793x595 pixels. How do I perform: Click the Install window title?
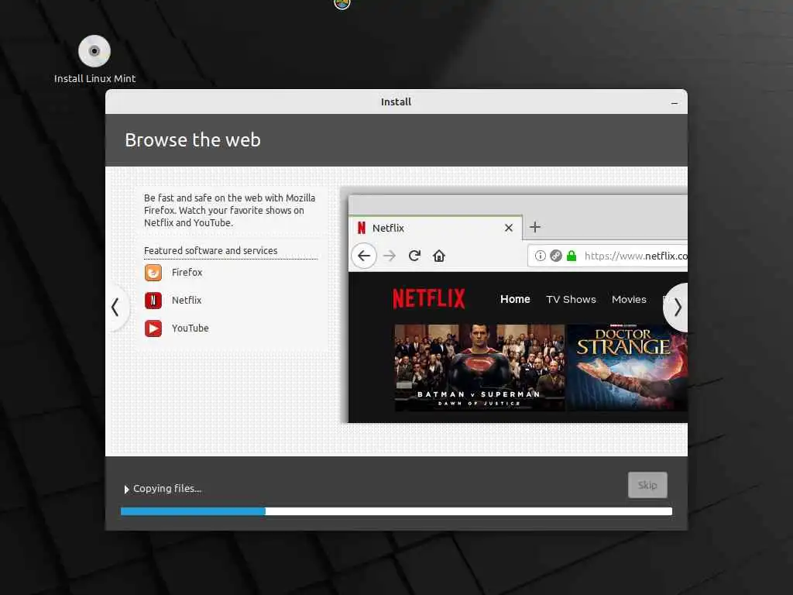click(x=396, y=101)
